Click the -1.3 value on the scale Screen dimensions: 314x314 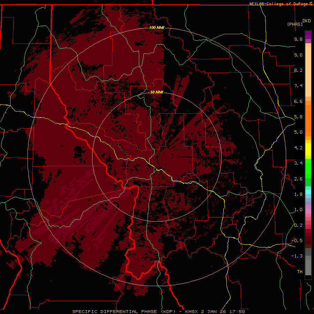(x=297, y=256)
